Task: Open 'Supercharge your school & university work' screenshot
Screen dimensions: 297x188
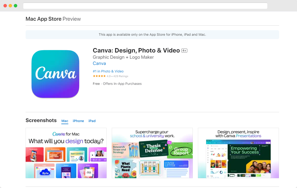Action: click(x=152, y=153)
